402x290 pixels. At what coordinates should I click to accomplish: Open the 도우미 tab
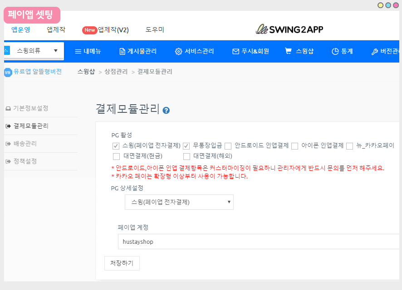(x=155, y=29)
